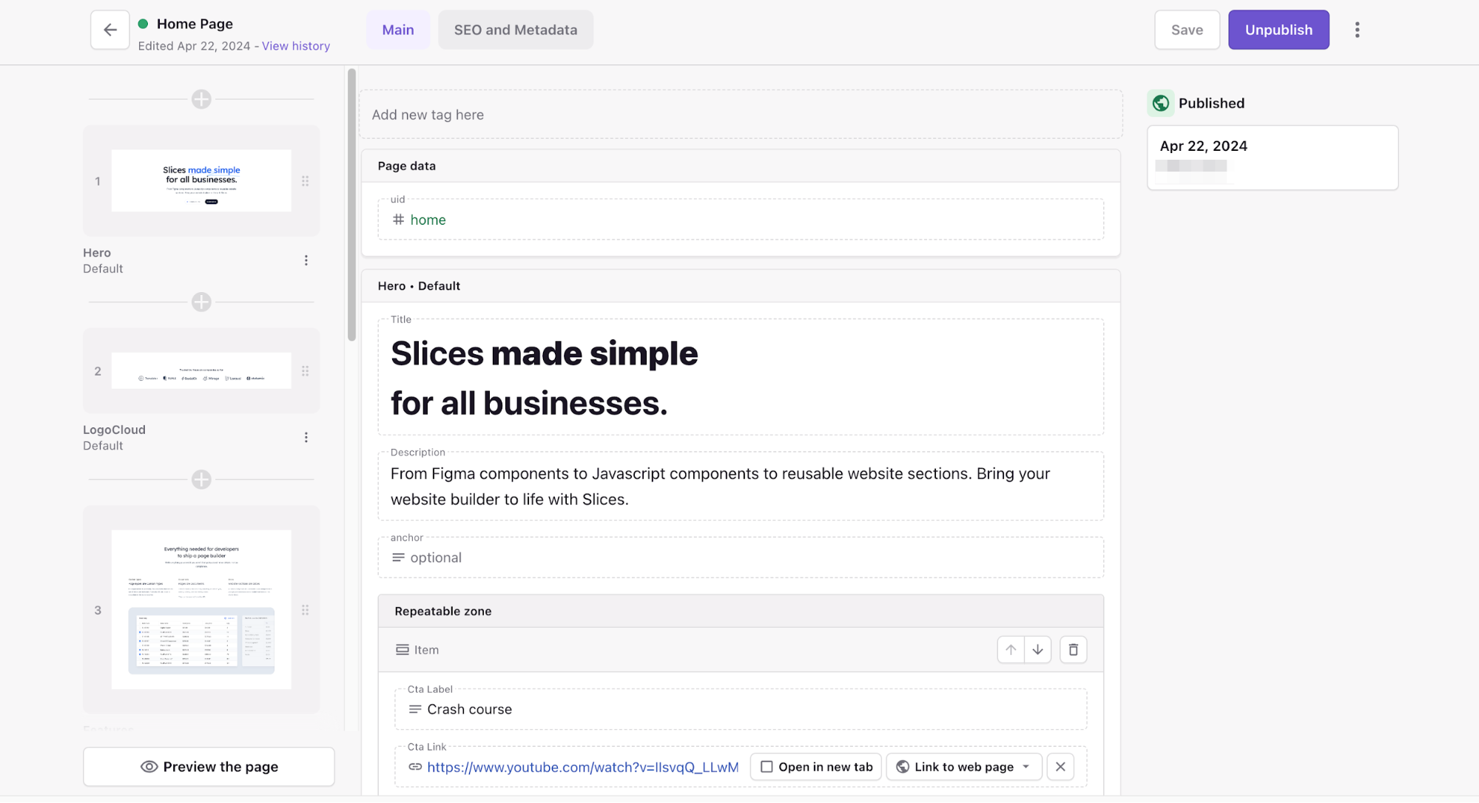Click the Add new tag field

click(x=740, y=115)
